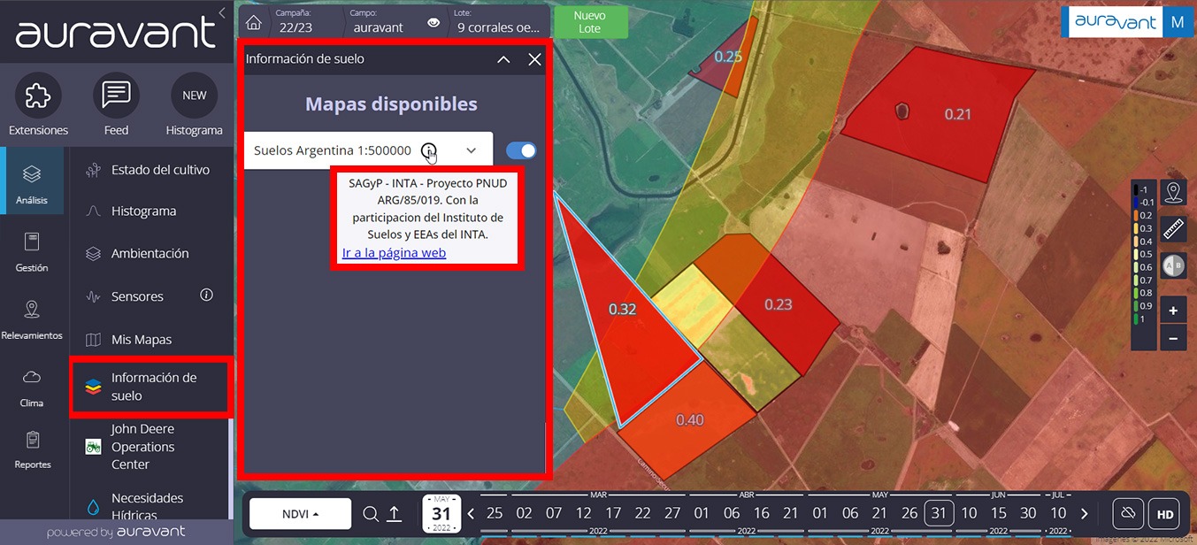Go to next dates with right arrow
The width and height of the screenshot is (1197, 545).
1085,514
